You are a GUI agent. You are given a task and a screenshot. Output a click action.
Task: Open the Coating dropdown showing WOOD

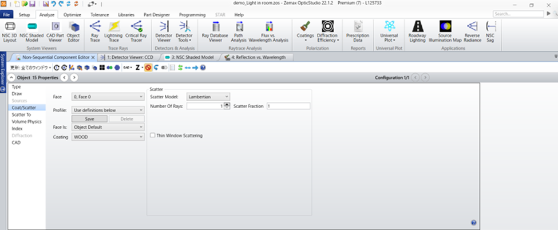tap(108, 137)
